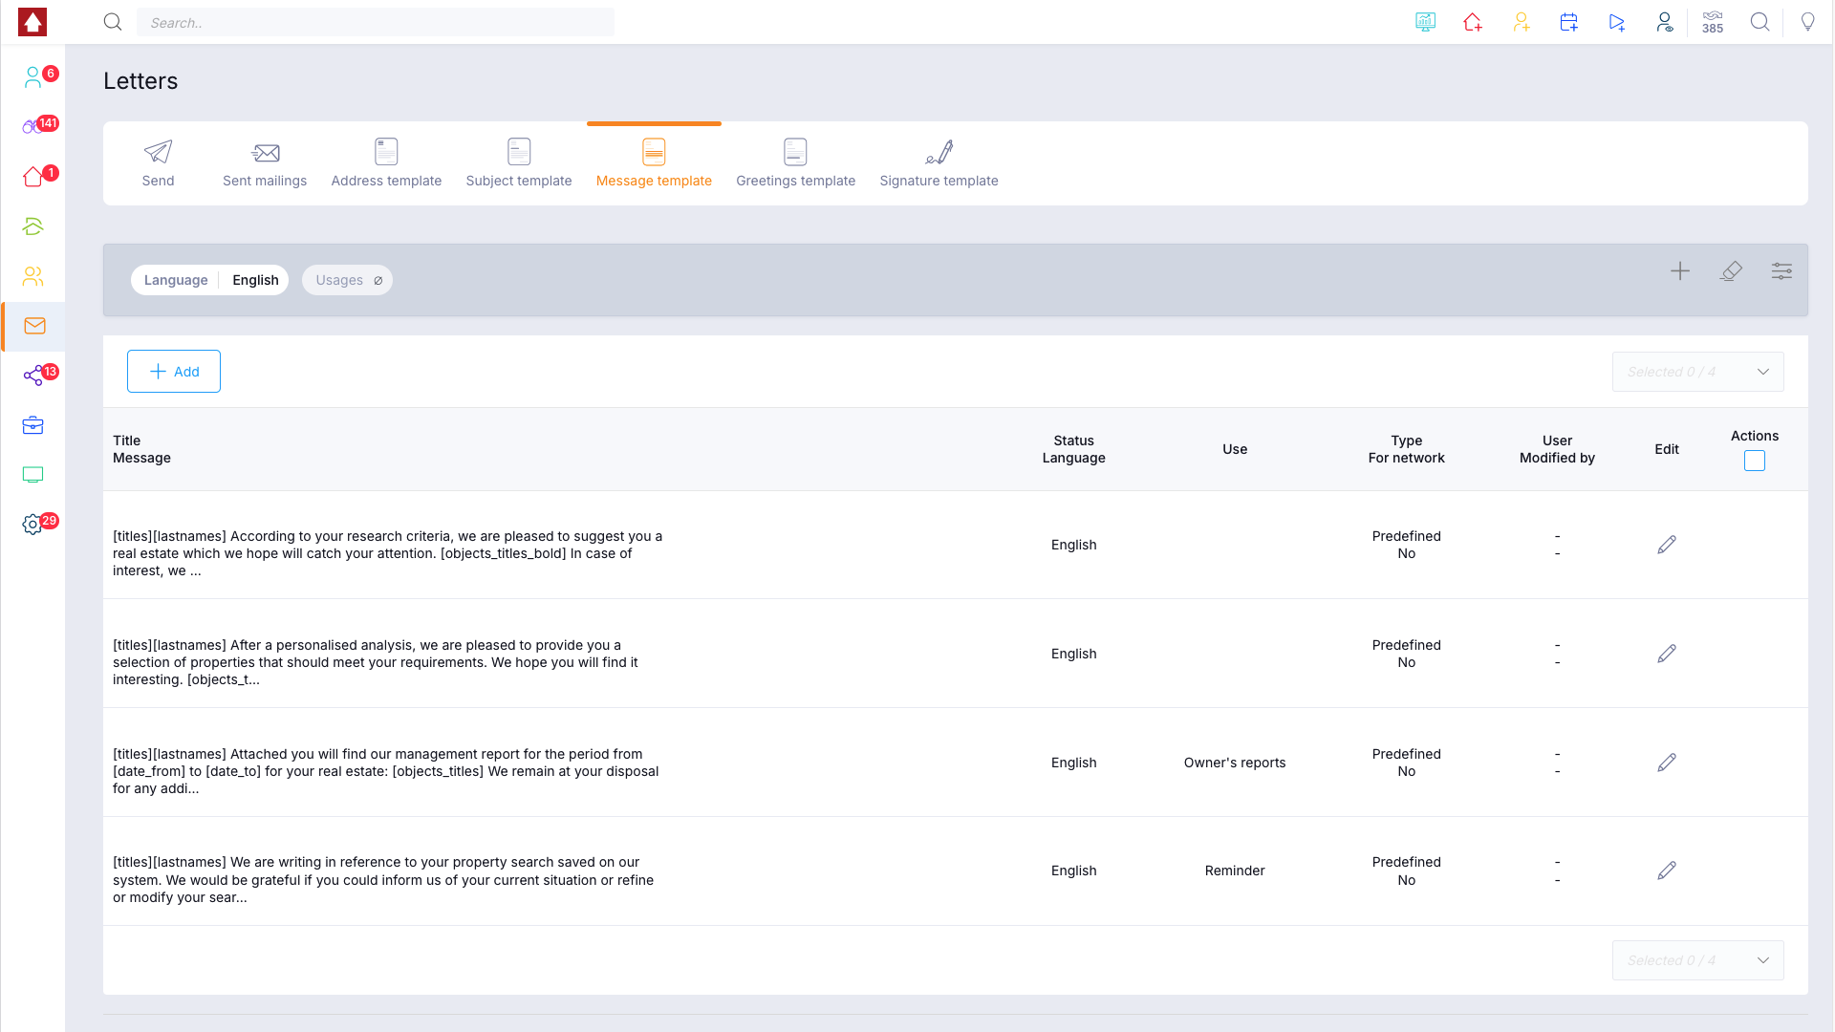This screenshot has width=1835, height=1032.
Task: Switch to the Signature template tab
Action: point(939,163)
